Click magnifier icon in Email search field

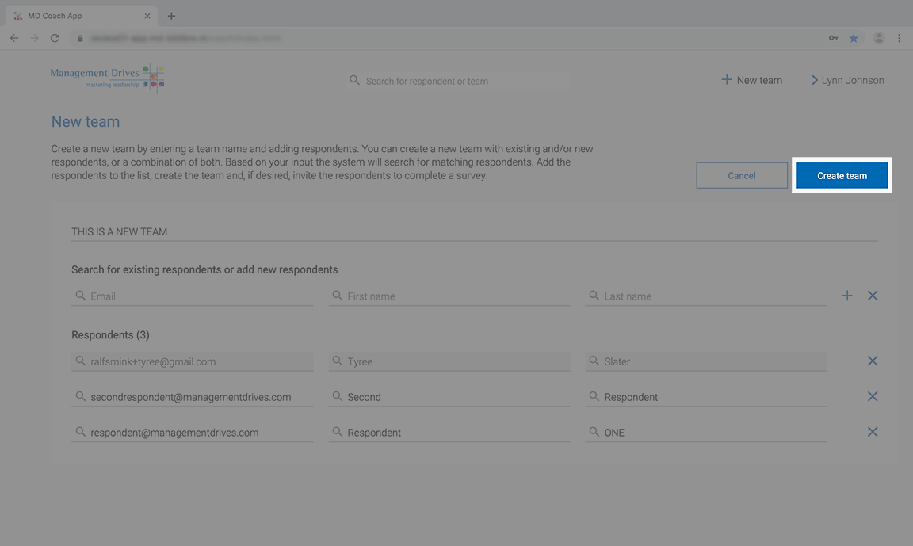click(80, 296)
